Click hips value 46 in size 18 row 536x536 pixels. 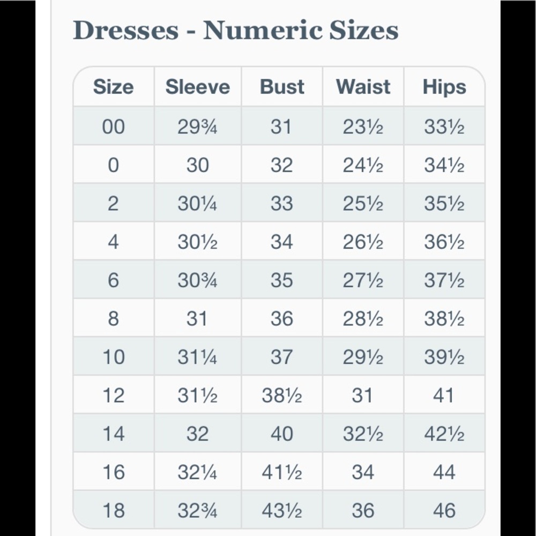click(444, 510)
